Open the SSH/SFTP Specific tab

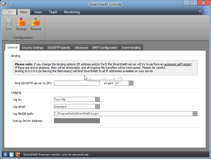59,48
